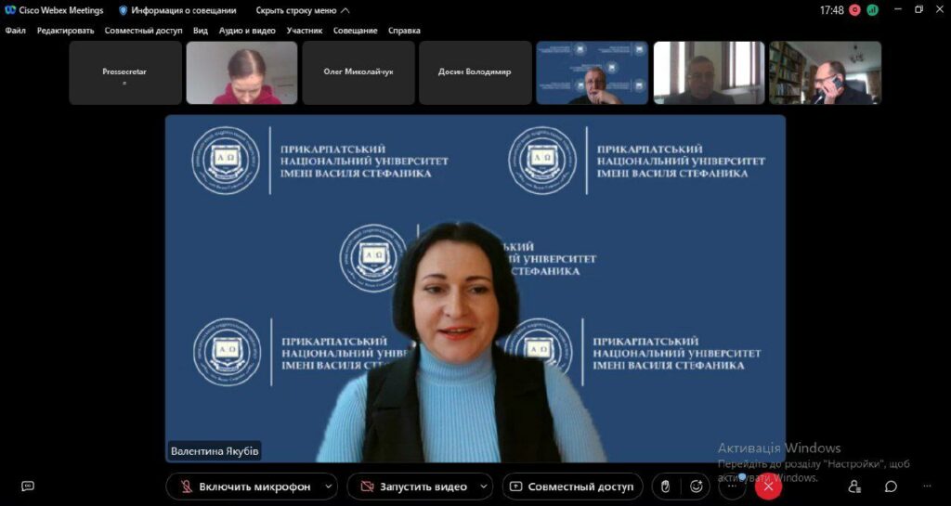This screenshot has width=951, height=506.
Task: Open the emoji reactions icon
Action: (696, 486)
